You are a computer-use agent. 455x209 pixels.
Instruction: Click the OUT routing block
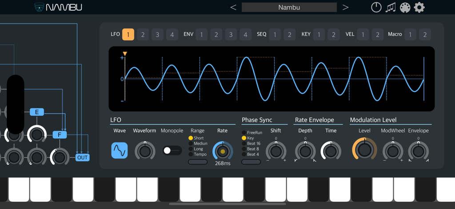(83, 158)
